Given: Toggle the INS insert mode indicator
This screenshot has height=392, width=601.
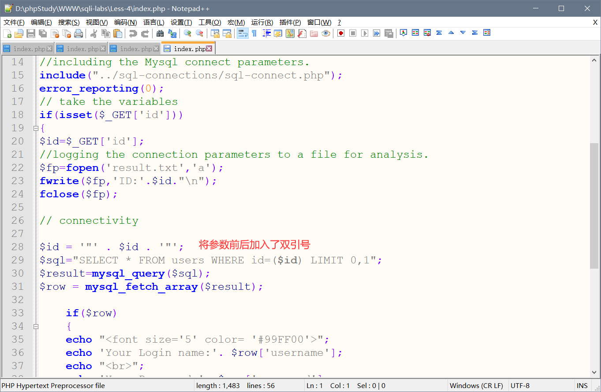Looking at the screenshot, I should [x=582, y=385].
